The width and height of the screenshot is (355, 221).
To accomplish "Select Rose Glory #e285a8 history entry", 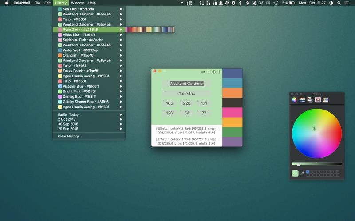I will point(89,30).
